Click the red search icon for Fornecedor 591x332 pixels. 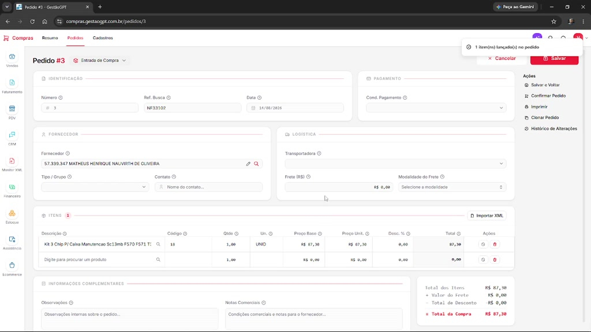(256, 164)
